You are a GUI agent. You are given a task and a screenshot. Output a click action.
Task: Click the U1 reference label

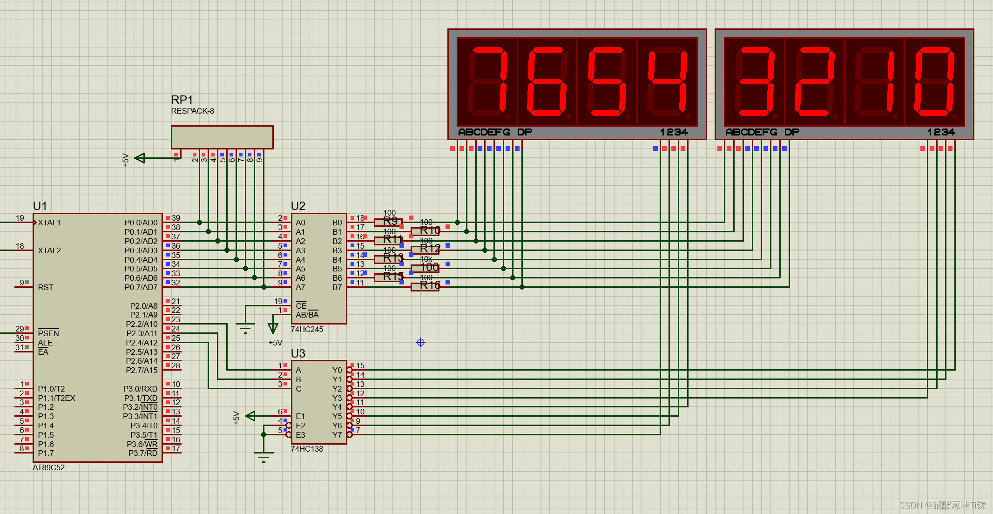tap(40, 206)
